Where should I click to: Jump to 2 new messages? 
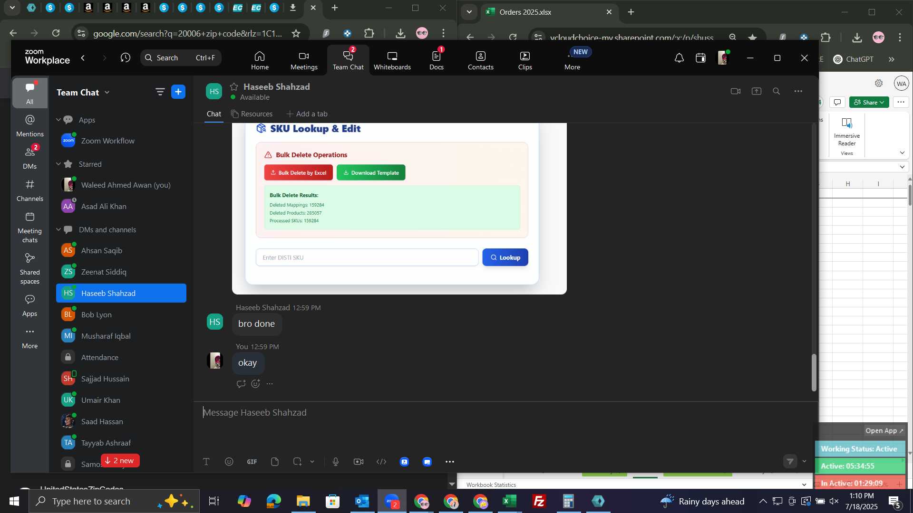point(120,461)
